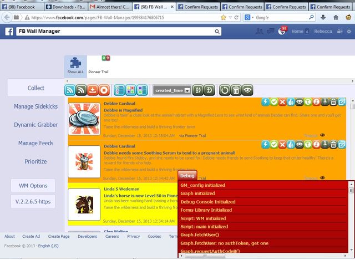Click the browser reload button
Viewport: 355px width, 260px height.
point(236,17)
